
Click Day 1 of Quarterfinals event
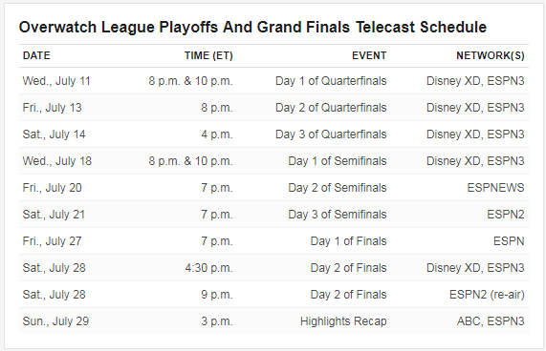click(331, 81)
